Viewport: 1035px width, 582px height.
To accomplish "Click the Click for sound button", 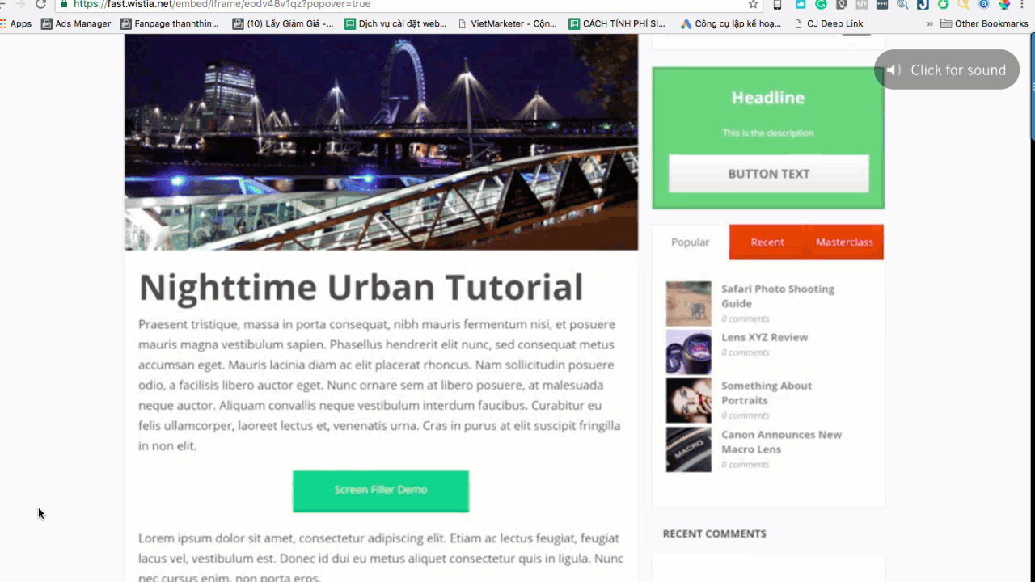I will (947, 70).
